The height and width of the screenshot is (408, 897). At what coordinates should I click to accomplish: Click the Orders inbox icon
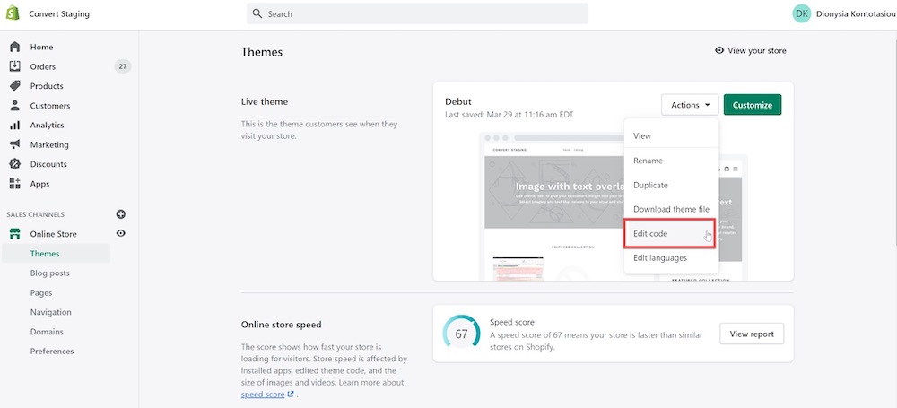click(x=15, y=66)
